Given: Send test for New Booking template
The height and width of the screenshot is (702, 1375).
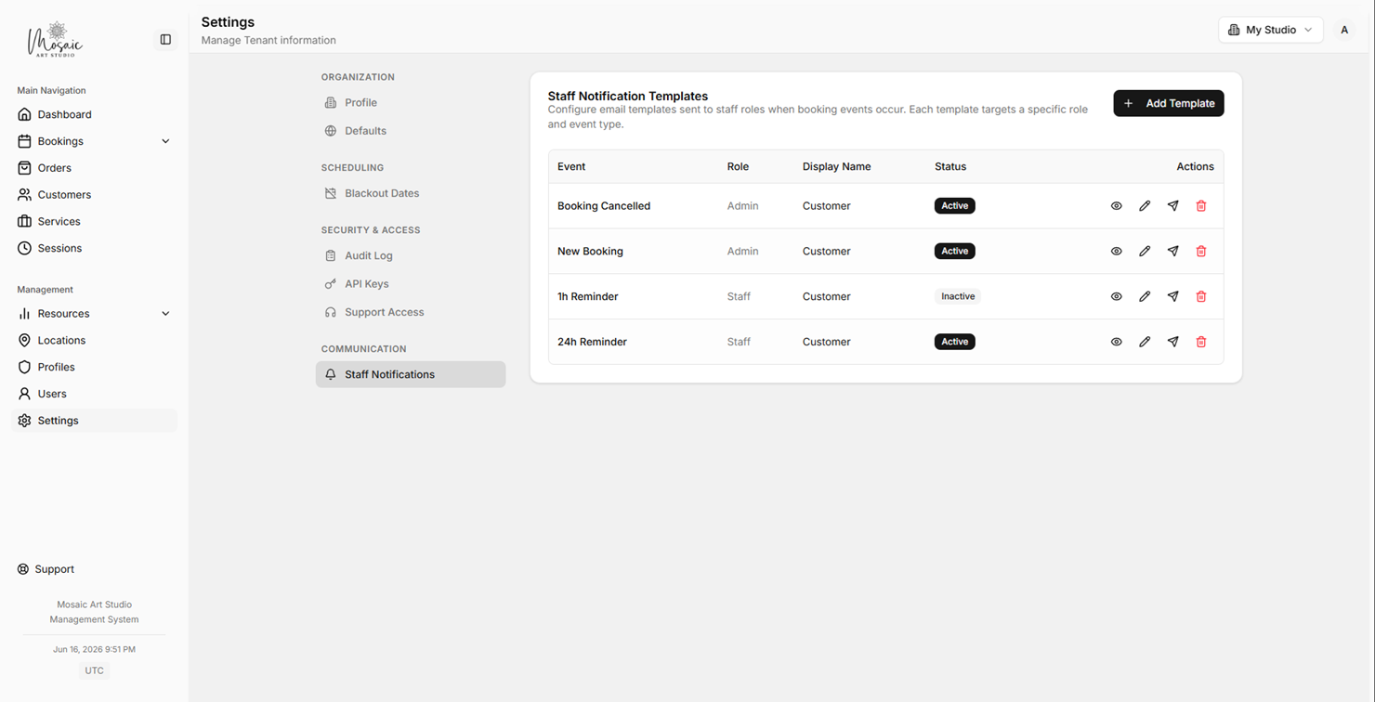Looking at the screenshot, I should click(x=1173, y=252).
